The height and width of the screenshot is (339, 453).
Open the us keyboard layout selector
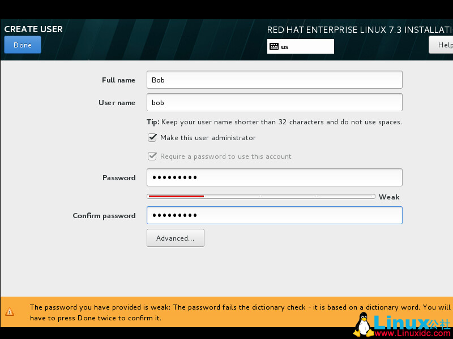(300, 46)
